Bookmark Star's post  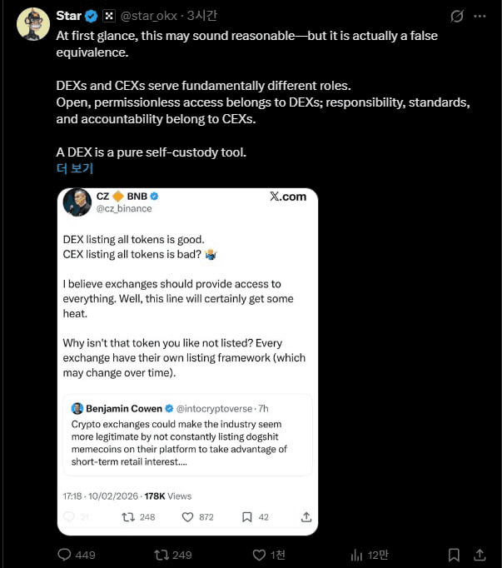click(x=453, y=555)
